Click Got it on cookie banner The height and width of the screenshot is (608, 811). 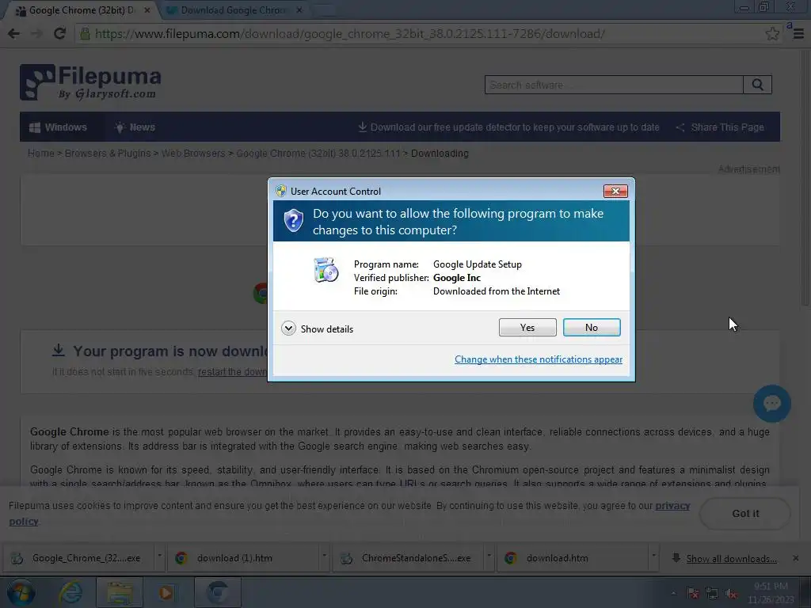[x=745, y=513]
